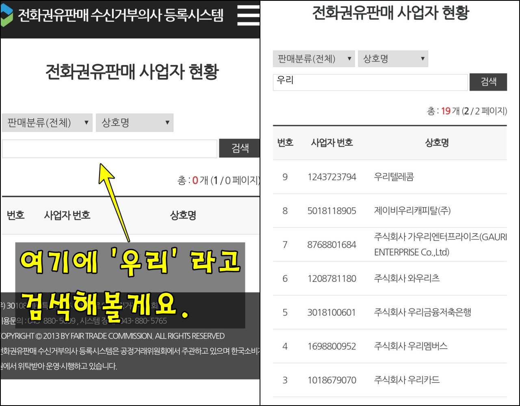Screen dimensions: 520x406
Task: Click business number 3018100601
Action: pyautogui.click(x=332, y=313)
